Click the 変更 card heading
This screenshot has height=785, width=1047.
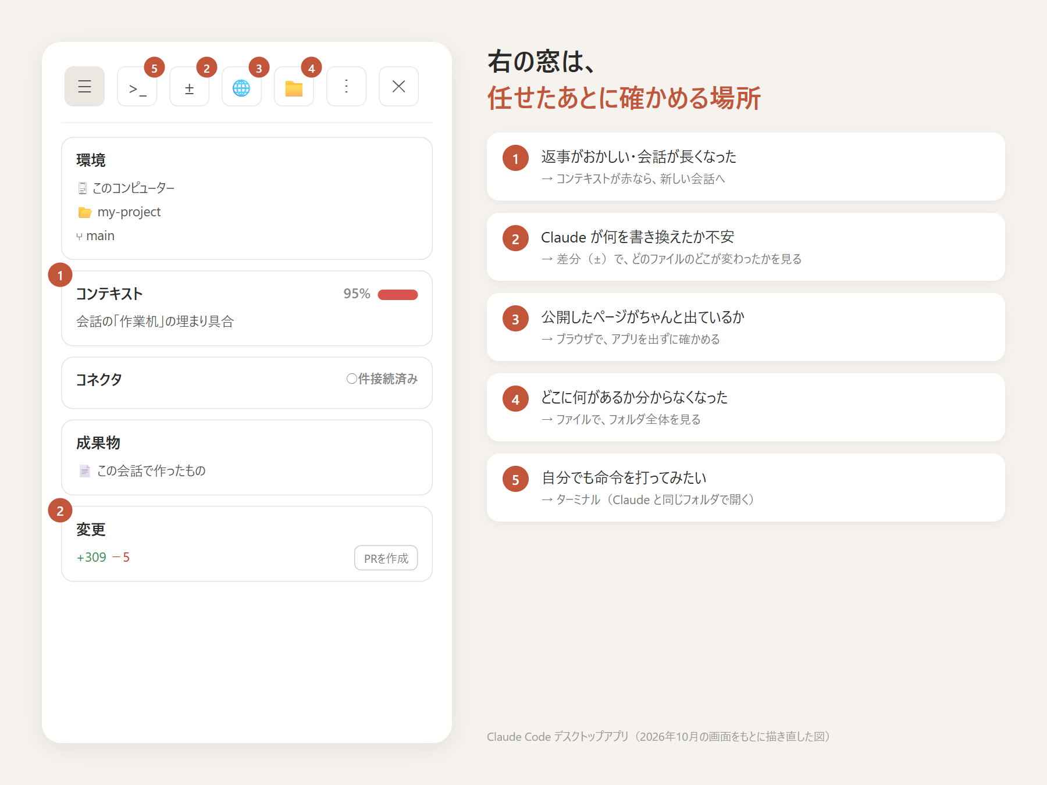tap(91, 530)
